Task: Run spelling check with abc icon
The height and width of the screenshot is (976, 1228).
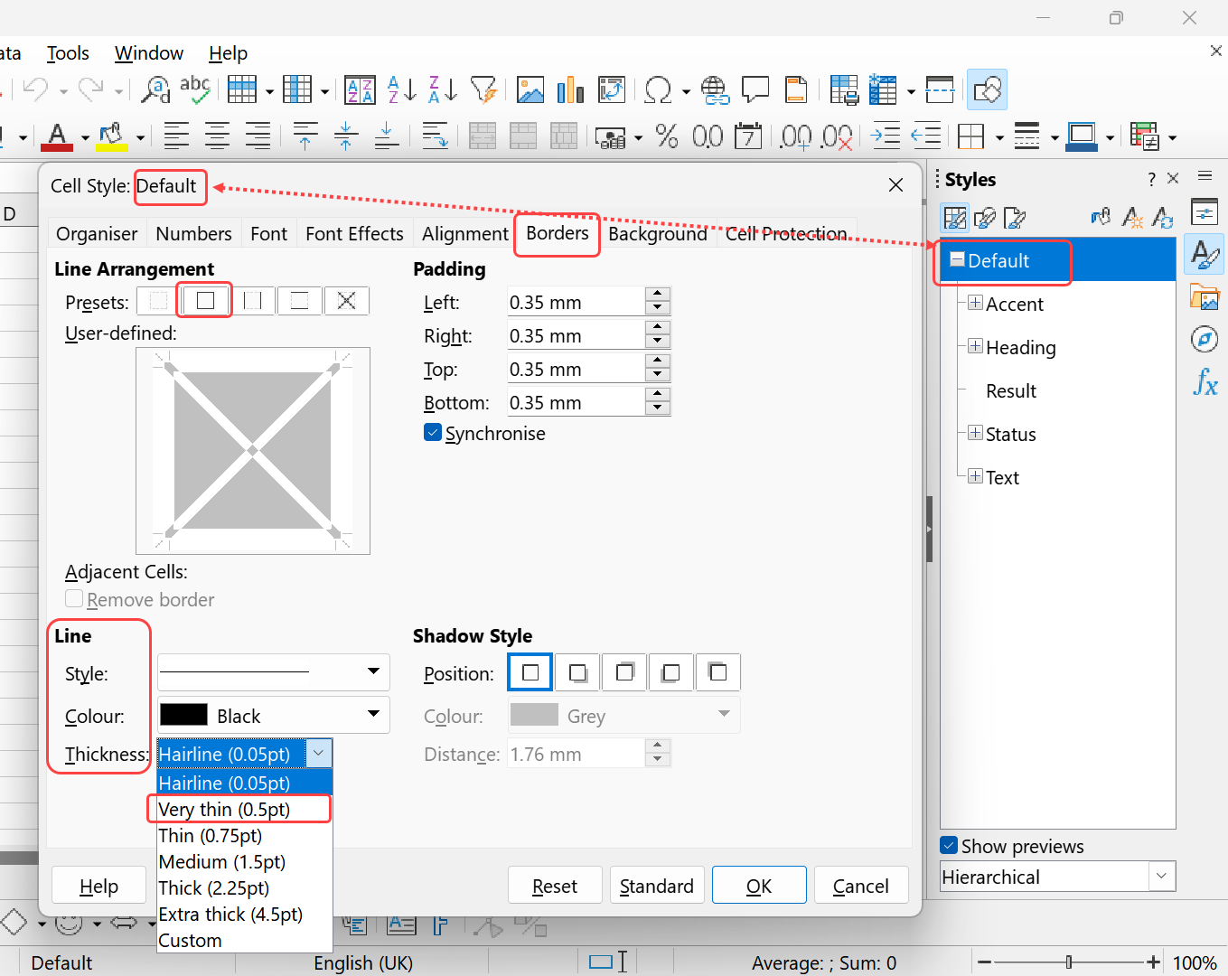Action: [195, 89]
